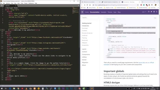Expand the Components section in docs sidebar

(x=86, y=54)
